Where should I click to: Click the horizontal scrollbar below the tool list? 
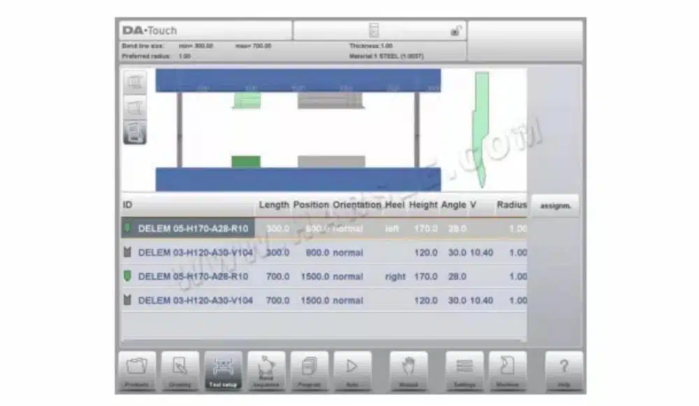click(324, 341)
